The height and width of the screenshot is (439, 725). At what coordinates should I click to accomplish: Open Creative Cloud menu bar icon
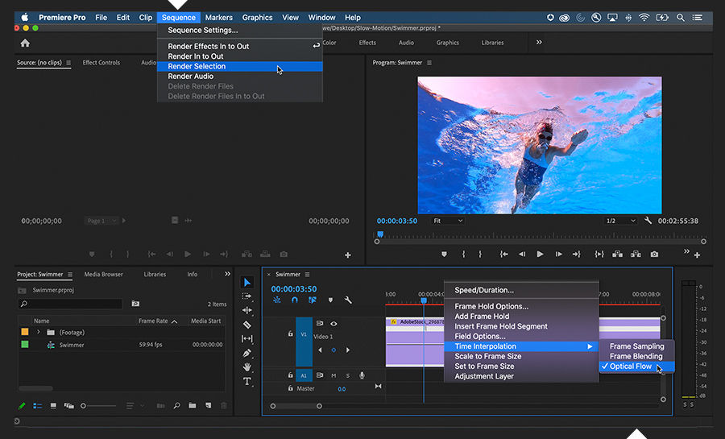[564, 18]
